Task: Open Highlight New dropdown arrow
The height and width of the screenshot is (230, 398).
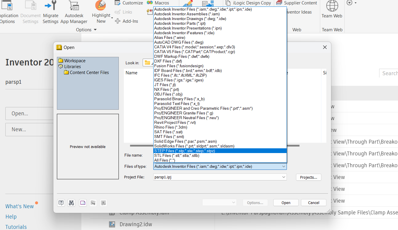Action: click(112, 18)
